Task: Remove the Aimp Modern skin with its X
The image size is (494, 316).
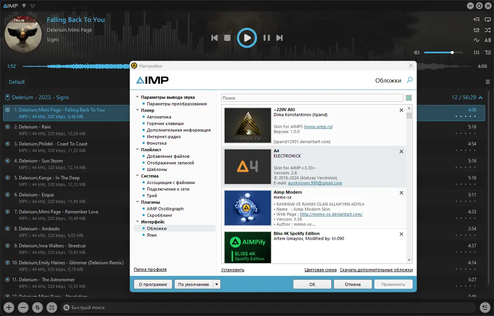Action: tap(401, 193)
